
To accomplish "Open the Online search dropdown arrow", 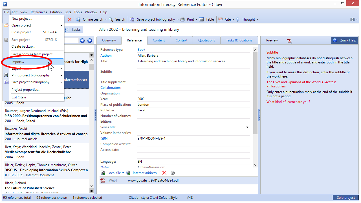I will coord(106,19).
